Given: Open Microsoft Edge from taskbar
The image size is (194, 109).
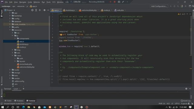Looking at the screenshot, I should [24, 107].
